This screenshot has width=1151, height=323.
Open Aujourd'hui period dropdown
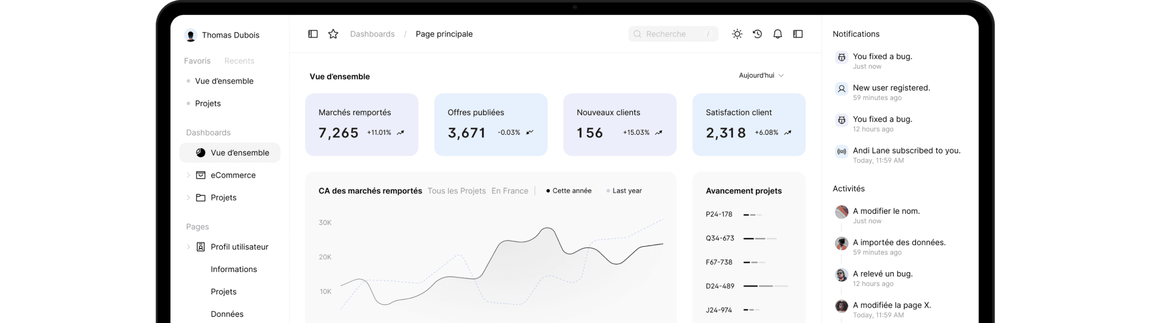point(761,75)
